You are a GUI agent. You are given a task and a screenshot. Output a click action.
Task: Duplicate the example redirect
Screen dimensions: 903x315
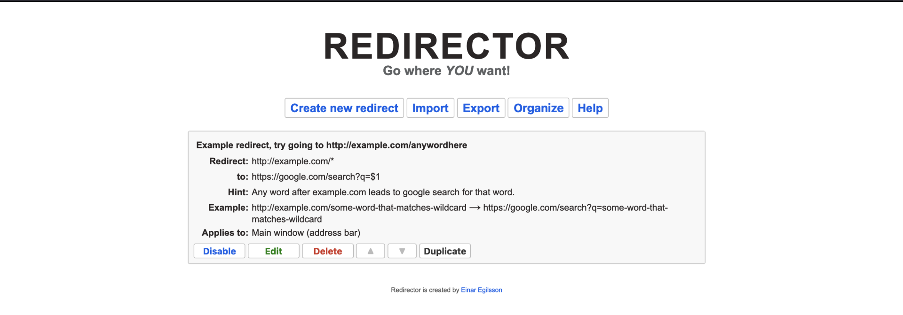coord(444,251)
